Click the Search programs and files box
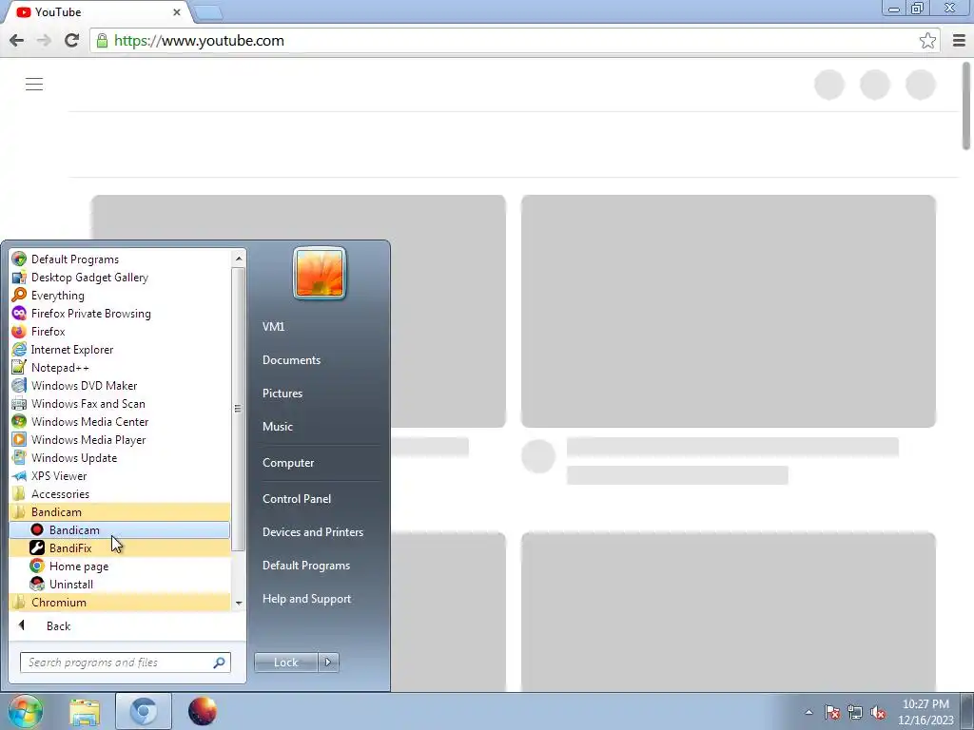The image size is (974, 730). [x=125, y=663]
